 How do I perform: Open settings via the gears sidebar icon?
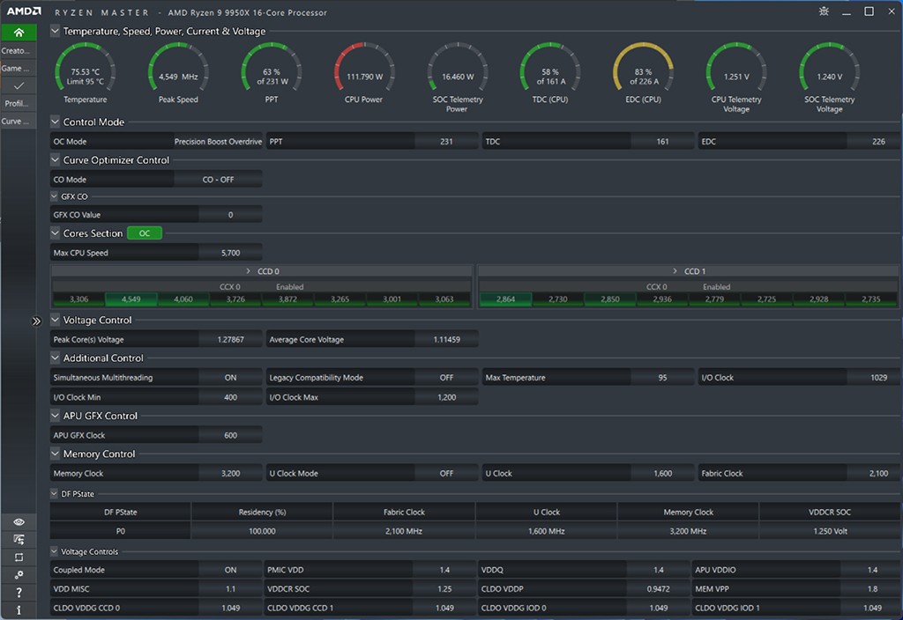click(19, 575)
